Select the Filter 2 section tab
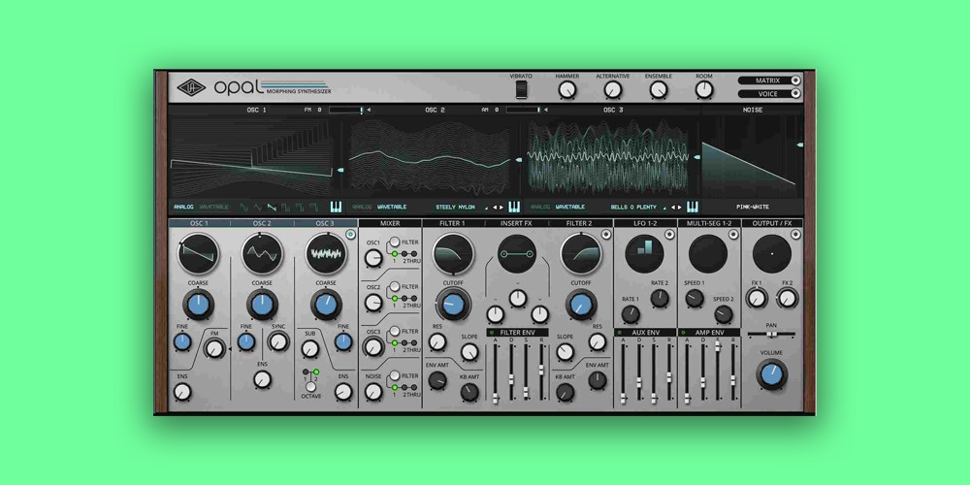The height and width of the screenshot is (485, 970). click(x=580, y=223)
